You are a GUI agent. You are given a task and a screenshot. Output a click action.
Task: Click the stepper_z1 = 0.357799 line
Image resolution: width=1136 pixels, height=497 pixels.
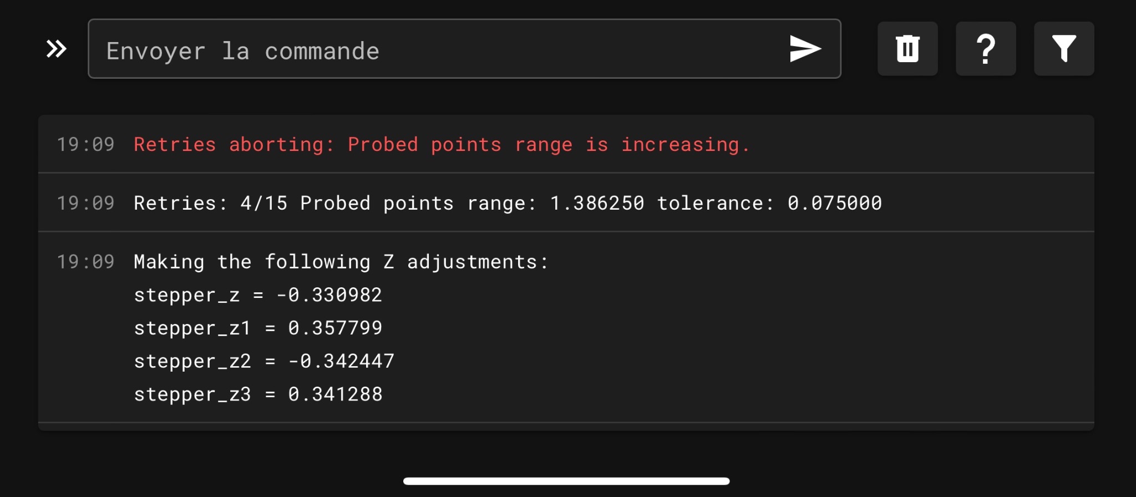pyautogui.click(x=258, y=328)
